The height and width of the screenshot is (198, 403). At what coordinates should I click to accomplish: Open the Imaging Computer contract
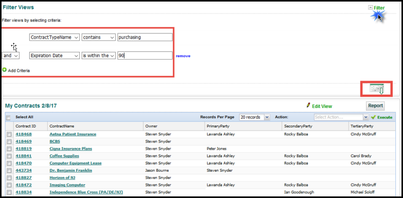tap(67, 185)
